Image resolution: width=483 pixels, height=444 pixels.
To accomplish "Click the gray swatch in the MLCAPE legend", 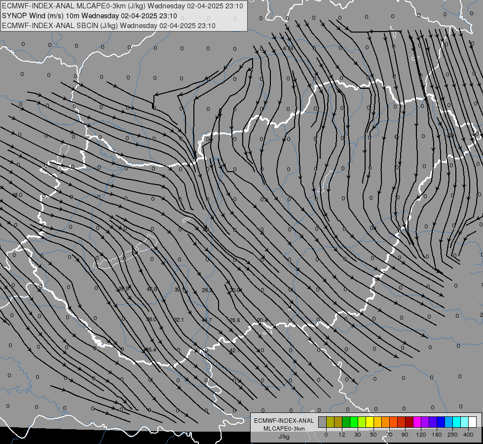I will [x=323, y=422].
